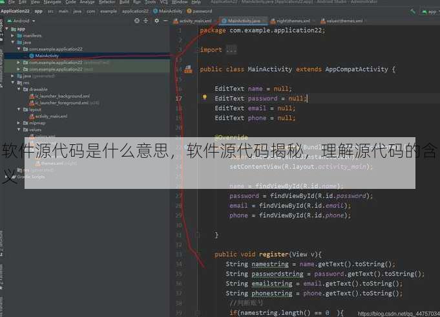Click the green Make Project hammer icon

412,12
